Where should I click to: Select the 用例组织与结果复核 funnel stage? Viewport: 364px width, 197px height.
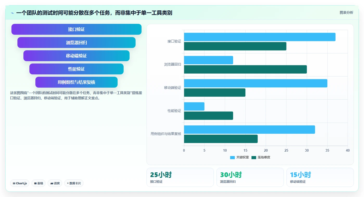[76, 82]
